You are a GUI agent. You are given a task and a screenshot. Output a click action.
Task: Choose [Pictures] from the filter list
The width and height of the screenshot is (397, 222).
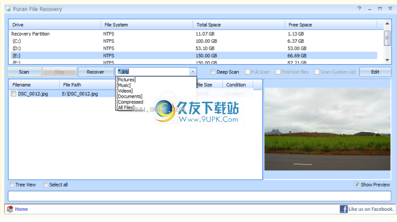pyautogui.click(x=126, y=79)
